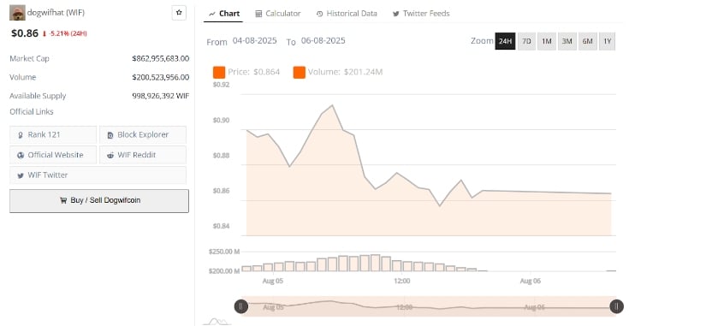Click the To date field 06-08-2025
The image size is (706, 326).
tap(323, 40)
